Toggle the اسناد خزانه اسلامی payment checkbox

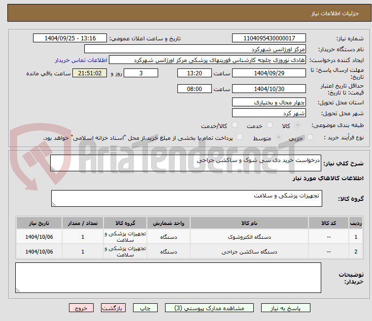(x=239, y=137)
